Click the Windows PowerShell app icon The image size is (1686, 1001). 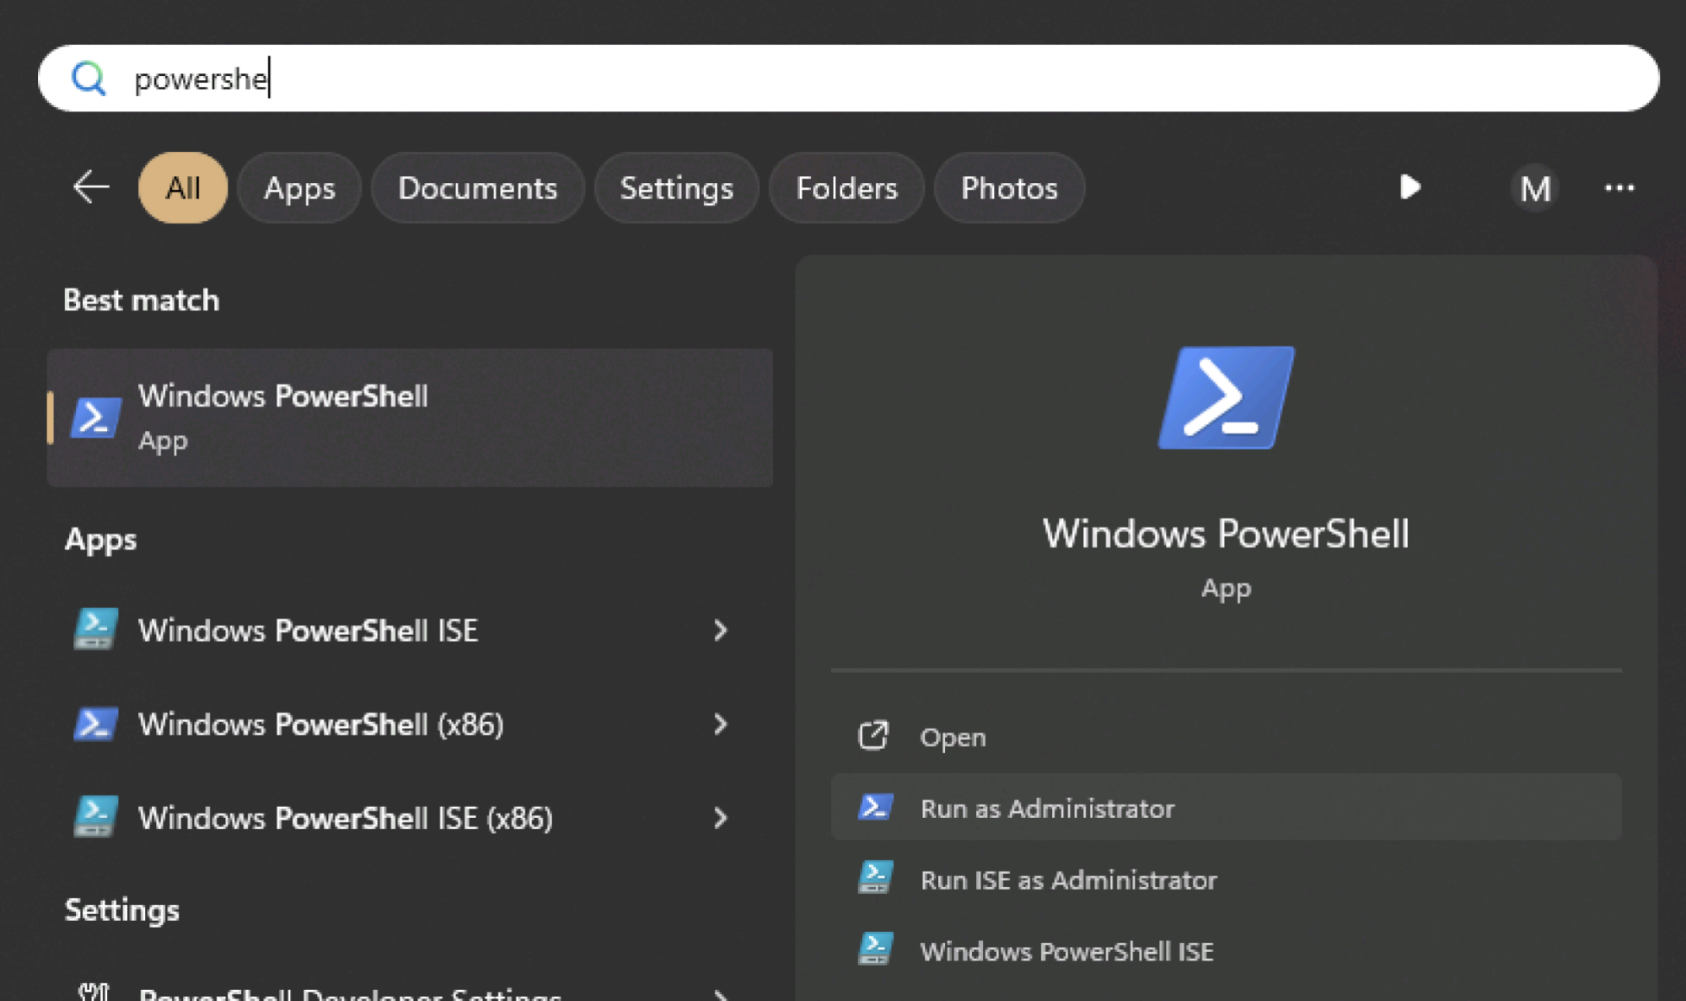(x=95, y=416)
